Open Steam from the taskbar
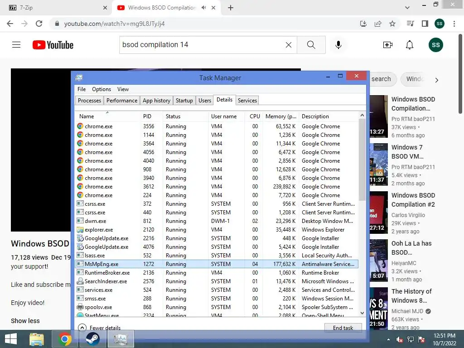 pos(92,339)
